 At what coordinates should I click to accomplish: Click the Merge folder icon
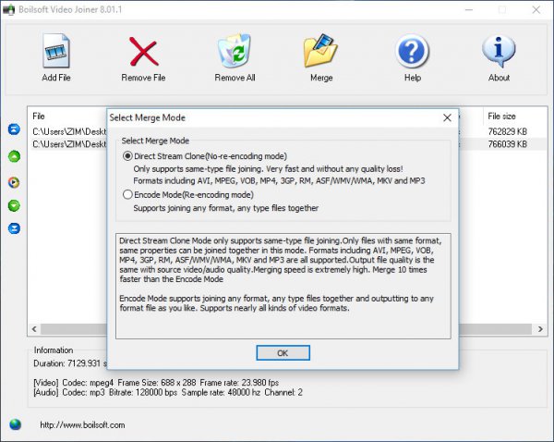coord(320,51)
